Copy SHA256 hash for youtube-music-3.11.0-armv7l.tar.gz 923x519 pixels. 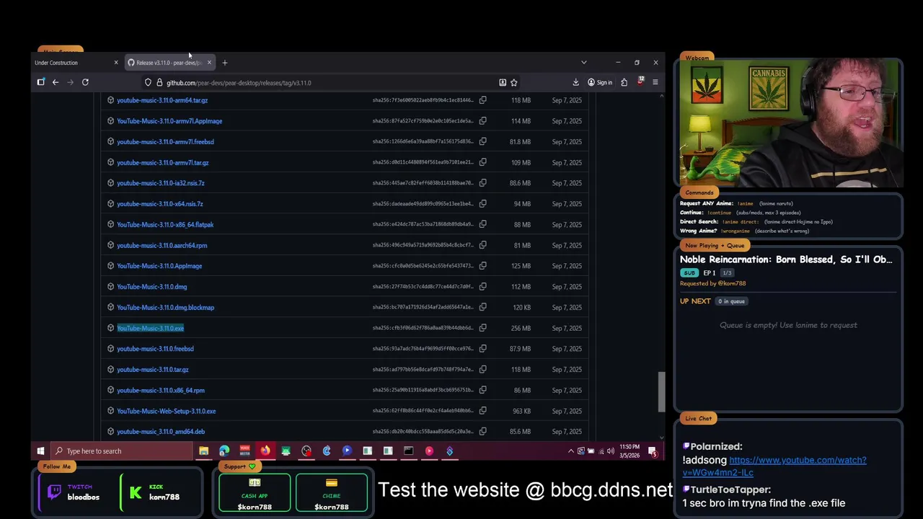coord(482,162)
